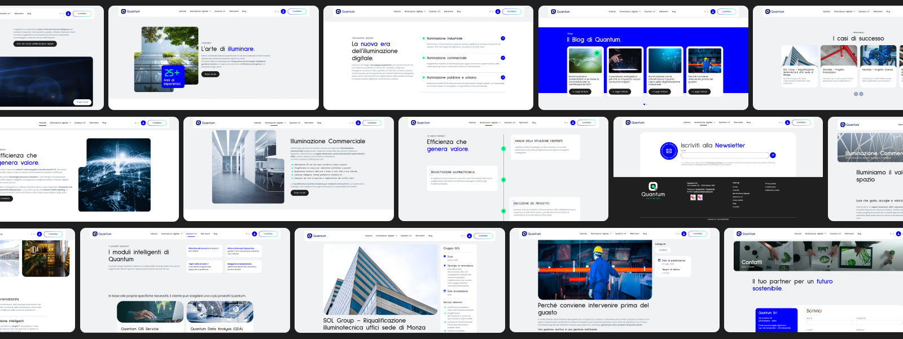Open Quantum IoT on "I moduli intelligenti" page

[x=191, y=234]
